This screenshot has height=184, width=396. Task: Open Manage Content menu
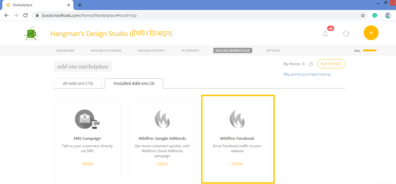(x=151, y=50)
